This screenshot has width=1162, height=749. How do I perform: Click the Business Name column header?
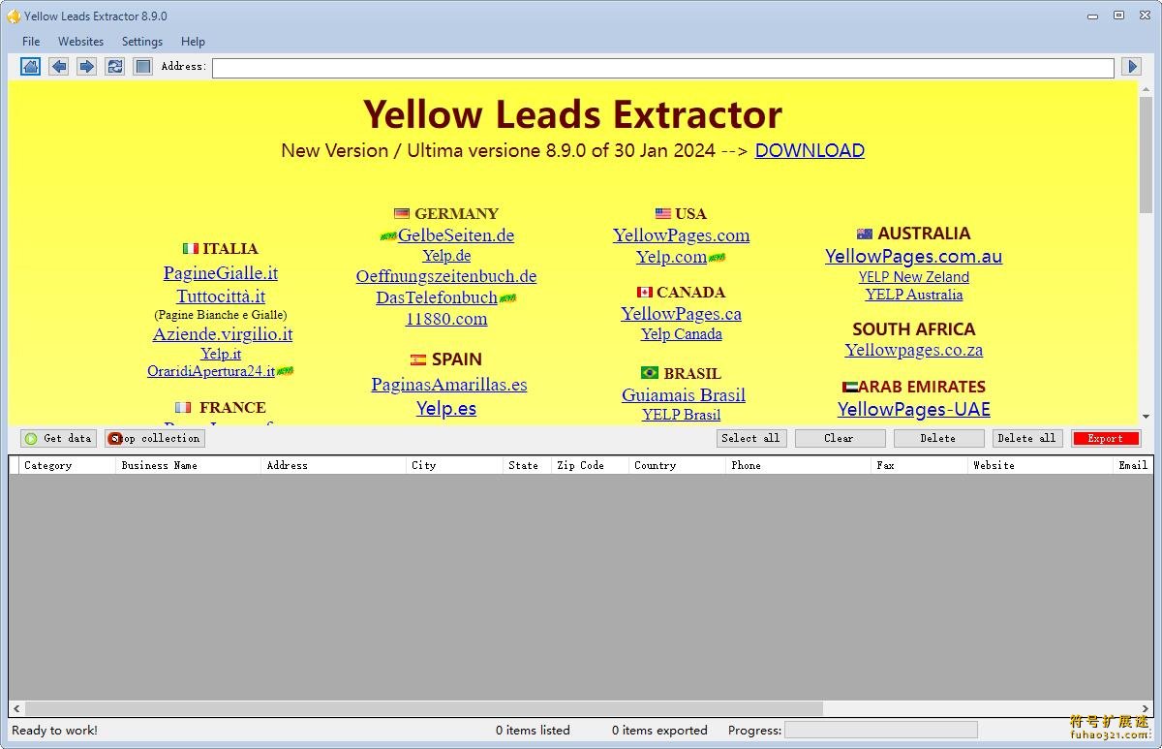189,465
